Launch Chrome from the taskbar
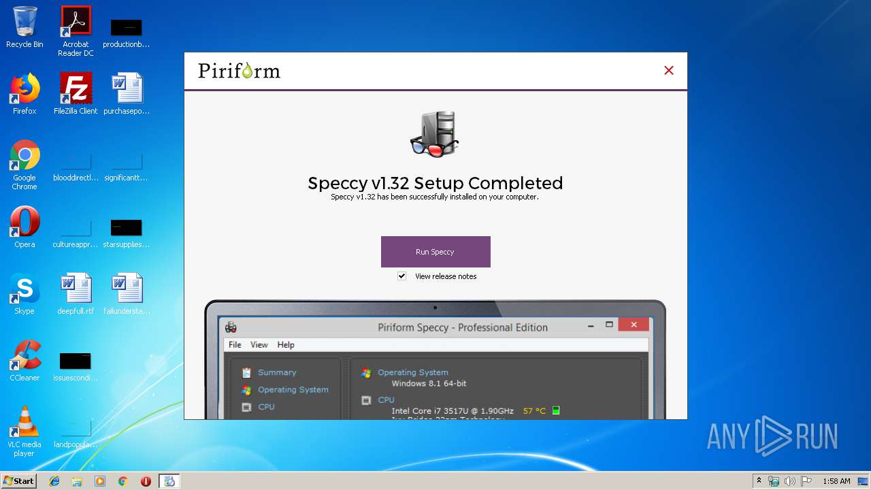Image resolution: width=871 pixels, height=490 pixels. (122, 481)
